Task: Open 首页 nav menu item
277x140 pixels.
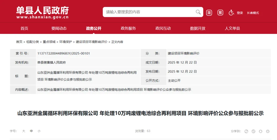Action: tap(24, 28)
